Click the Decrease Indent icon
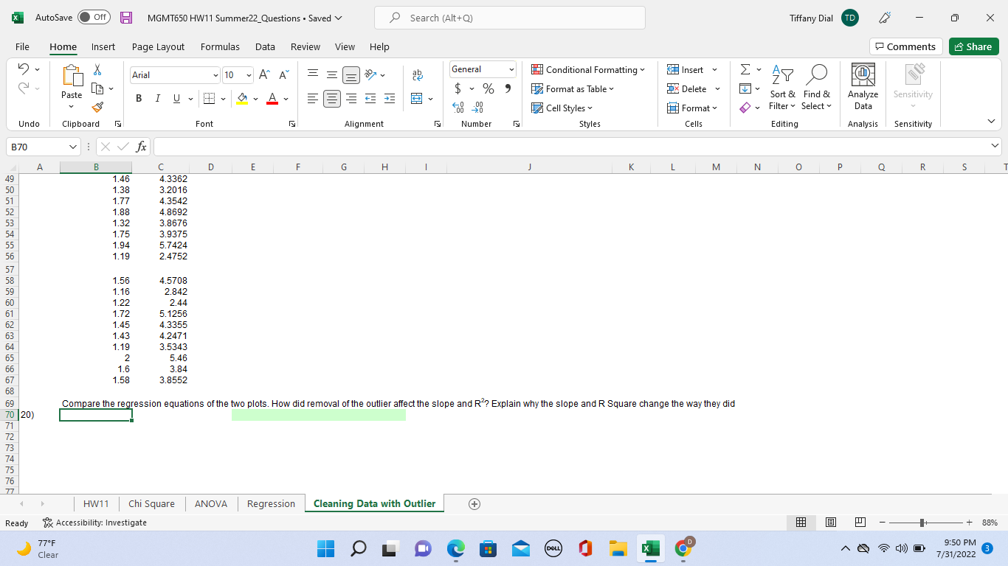The height and width of the screenshot is (566, 1008). (x=370, y=99)
